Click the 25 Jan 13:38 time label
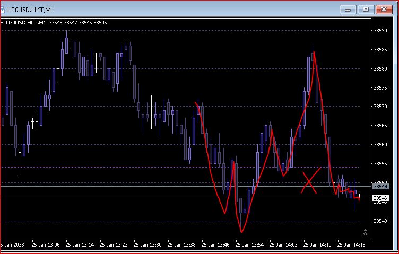This screenshot has width=399, height=254. (181, 245)
